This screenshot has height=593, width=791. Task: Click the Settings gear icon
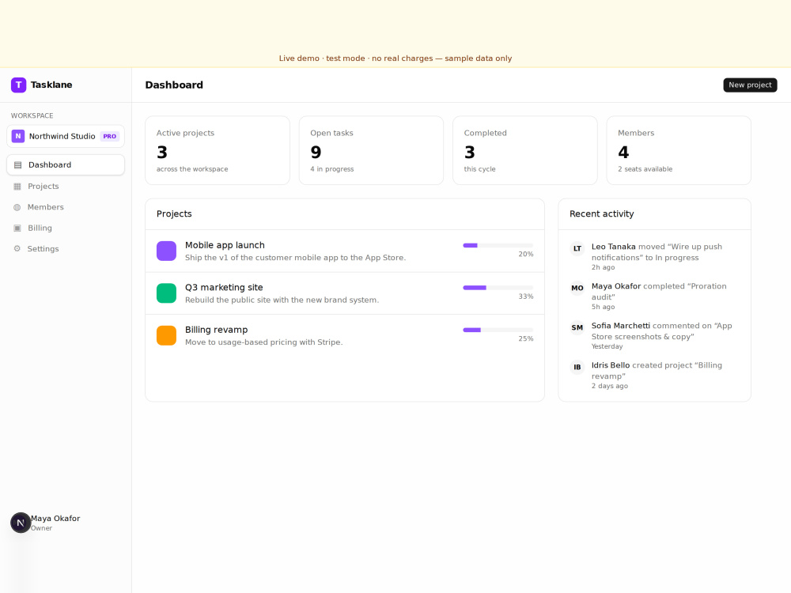(x=17, y=248)
